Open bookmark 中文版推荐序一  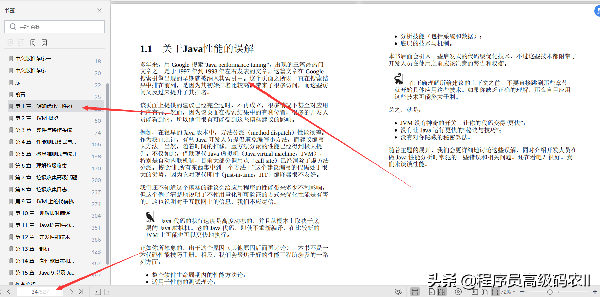point(33,59)
